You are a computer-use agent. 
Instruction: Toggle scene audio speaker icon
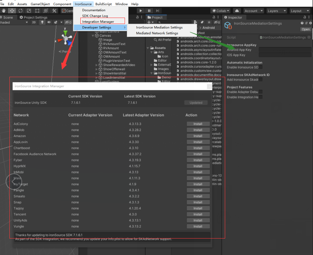pyautogui.click(x=49, y=22)
